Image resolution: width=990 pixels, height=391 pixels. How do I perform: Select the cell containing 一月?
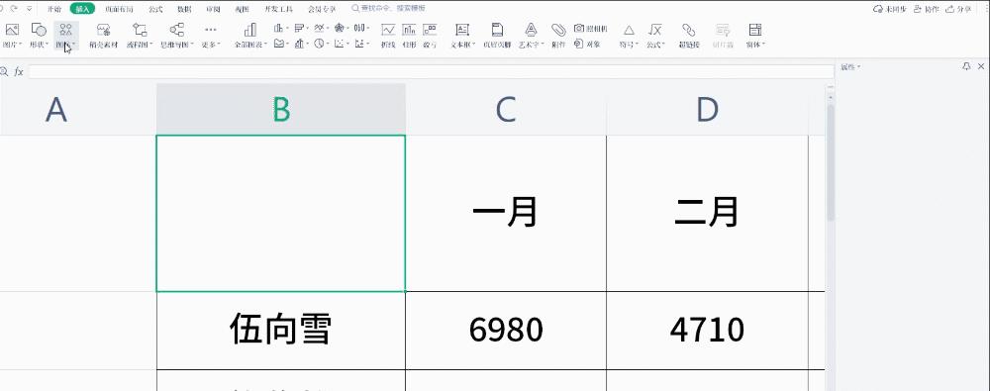pyautogui.click(x=506, y=214)
